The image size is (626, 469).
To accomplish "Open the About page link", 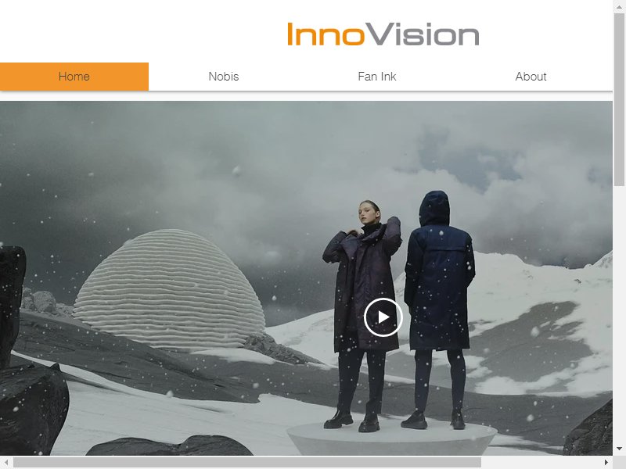I will coord(531,77).
